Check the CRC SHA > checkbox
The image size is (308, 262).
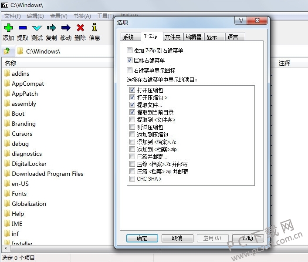tap(132, 178)
